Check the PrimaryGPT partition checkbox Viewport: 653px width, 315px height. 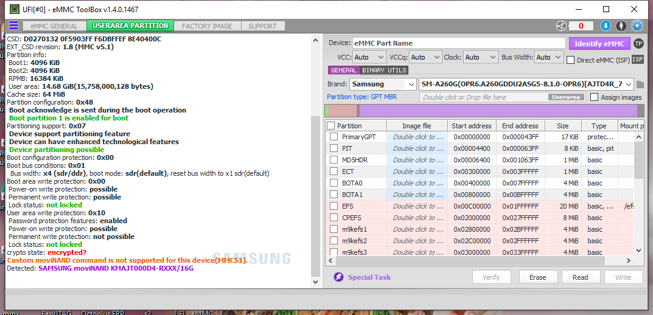[333, 137]
